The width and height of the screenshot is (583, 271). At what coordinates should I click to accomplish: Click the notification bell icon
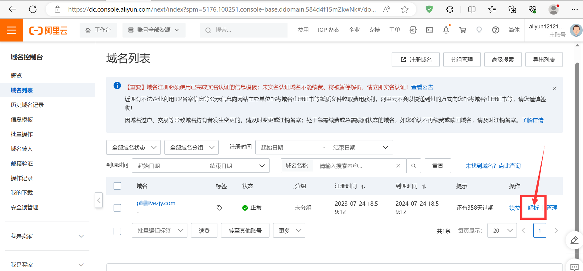446,30
